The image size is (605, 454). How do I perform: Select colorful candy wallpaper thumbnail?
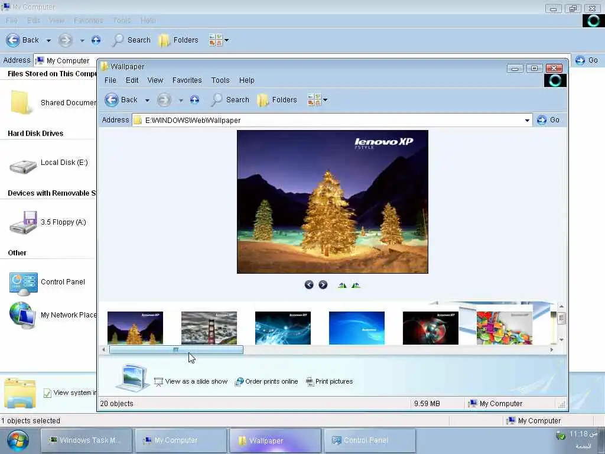pos(505,327)
